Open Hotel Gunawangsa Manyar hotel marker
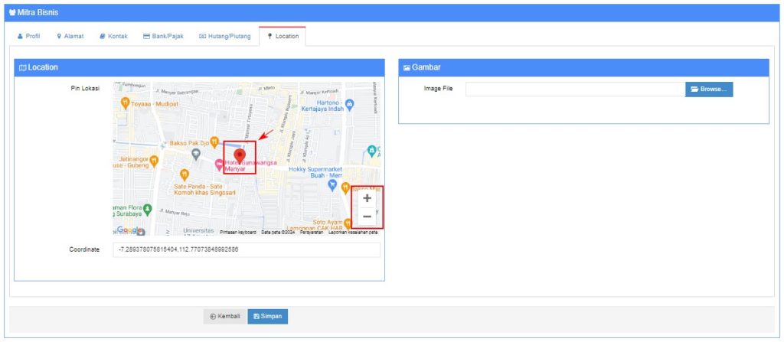This screenshot has width=784, height=342. [219, 164]
